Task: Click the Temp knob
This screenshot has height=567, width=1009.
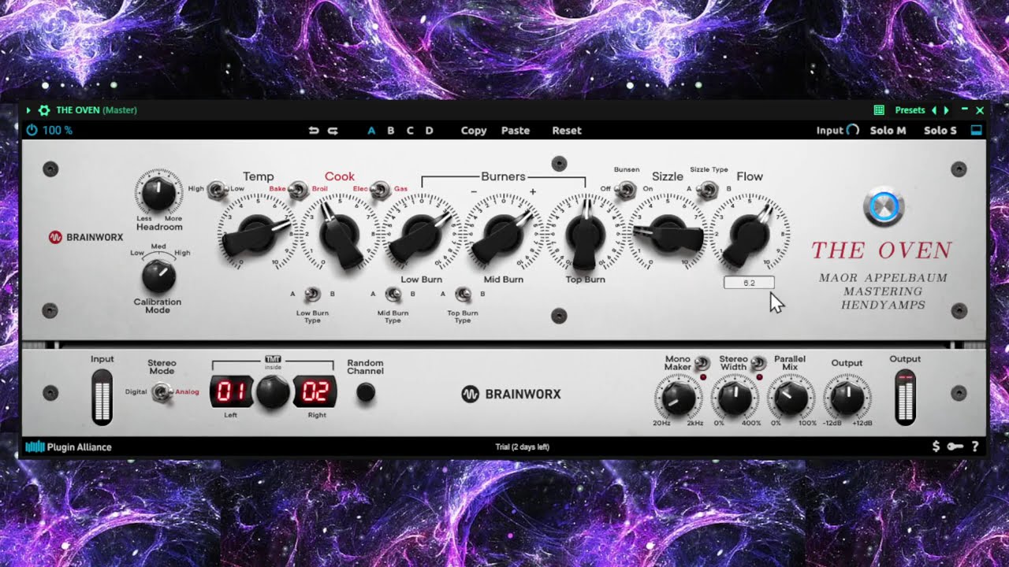Action: coord(258,233)
